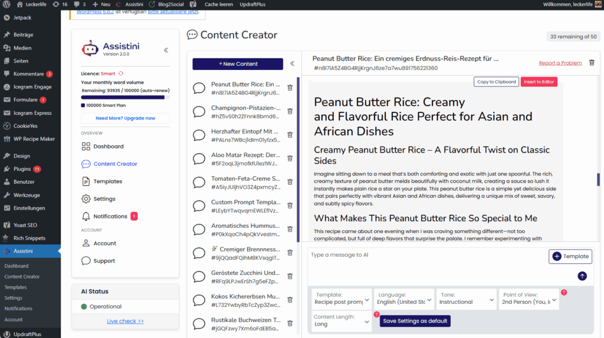
Task: Delete the Herzhafter Eintopf chat entry
Action: click(290, 135)
